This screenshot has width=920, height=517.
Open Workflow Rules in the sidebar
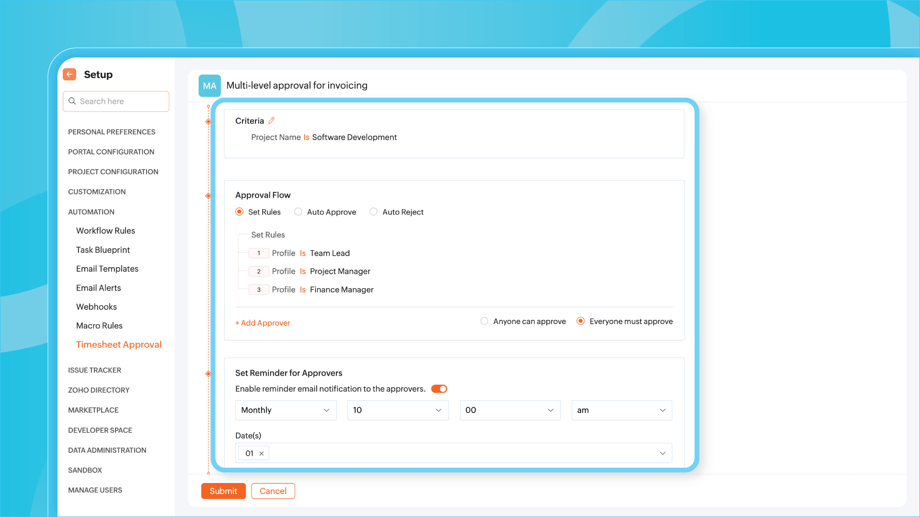(x=105, y=231)
